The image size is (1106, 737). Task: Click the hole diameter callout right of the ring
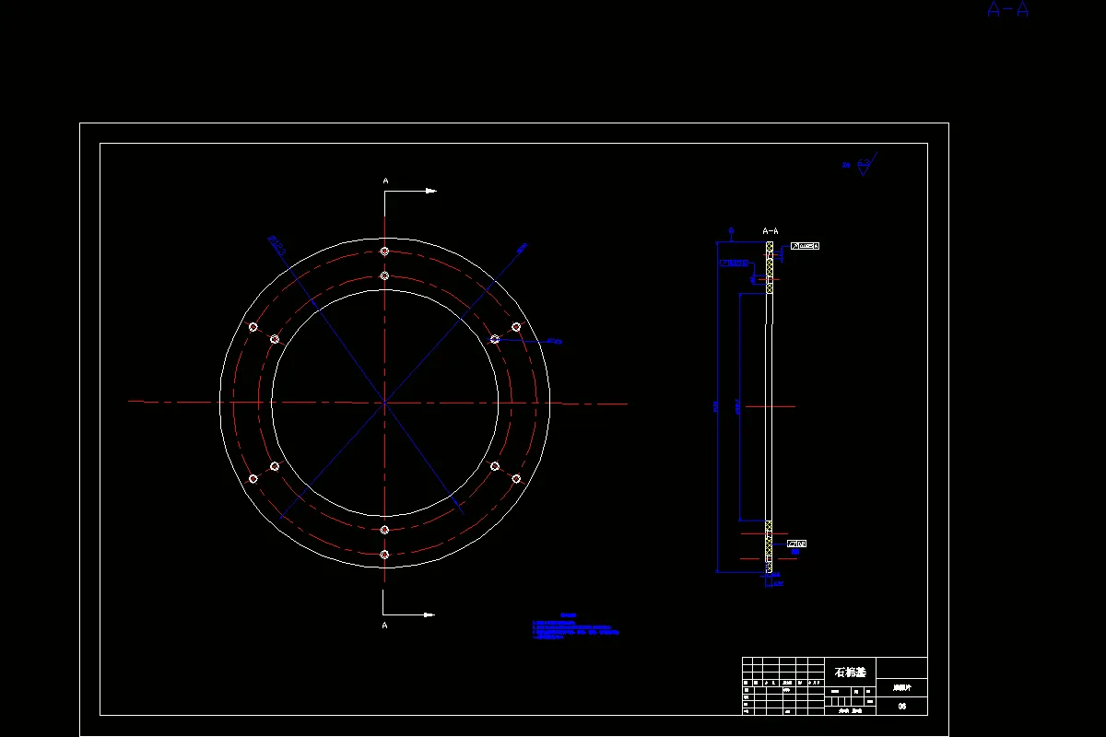click(554, 341)
